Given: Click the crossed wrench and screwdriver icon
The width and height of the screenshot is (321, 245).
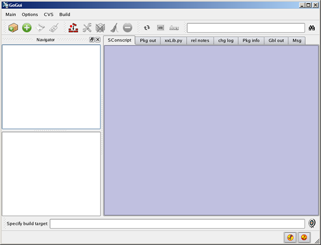Looking at the screenshot, I should (x=87, y=27).
